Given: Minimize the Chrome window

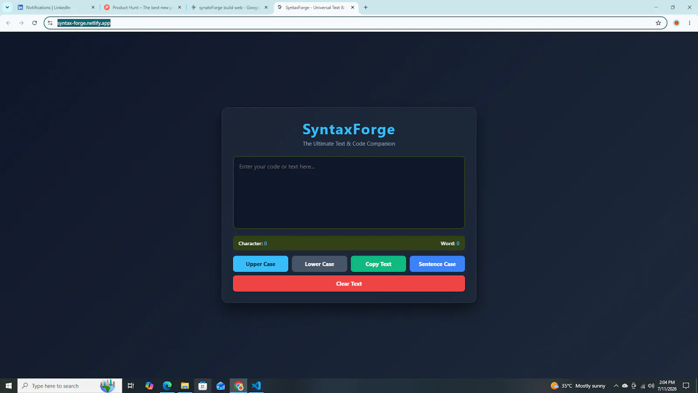Looking at the screenshot, I should click(x=656, y=7).
